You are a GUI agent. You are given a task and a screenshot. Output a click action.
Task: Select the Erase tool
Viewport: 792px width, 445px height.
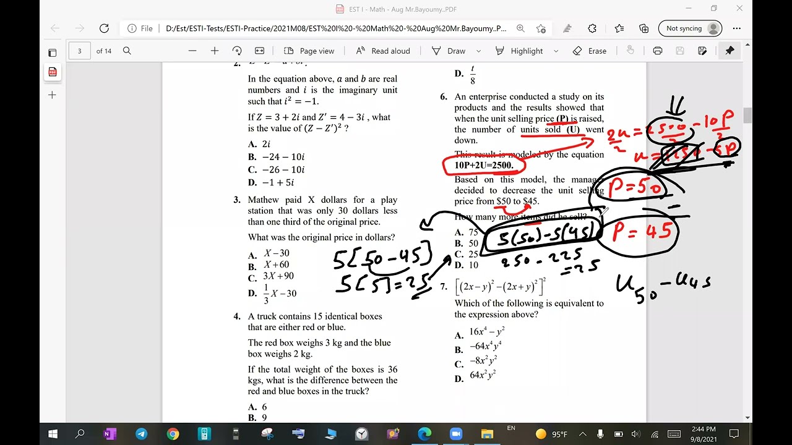coord(590,51)
